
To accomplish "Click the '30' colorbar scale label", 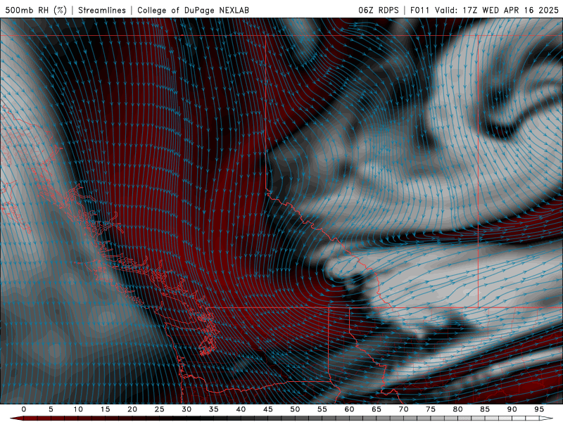I will (186, 409).
